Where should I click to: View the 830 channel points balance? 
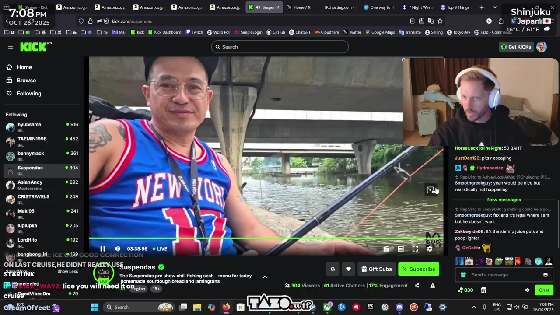465,290
